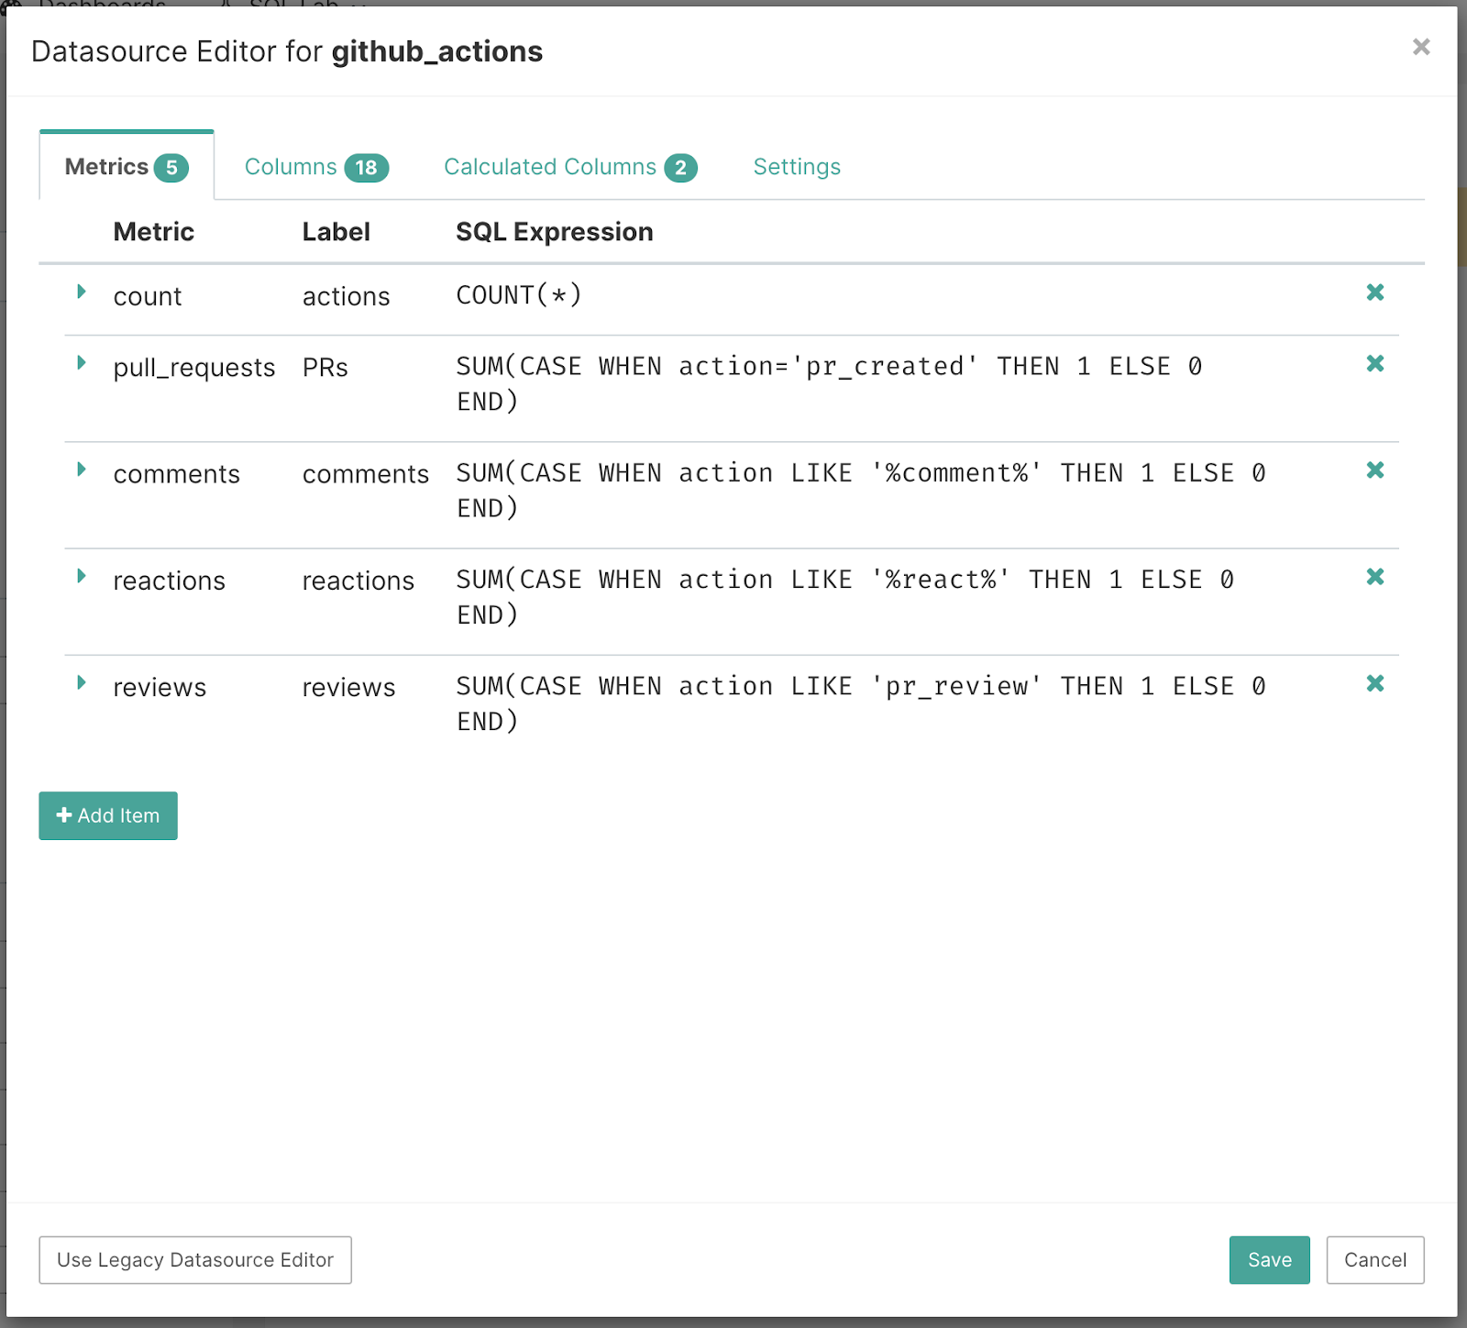Go to the Settings tab
The width and height of the screenshot is (1467, 1328).
tap(796, 167)
